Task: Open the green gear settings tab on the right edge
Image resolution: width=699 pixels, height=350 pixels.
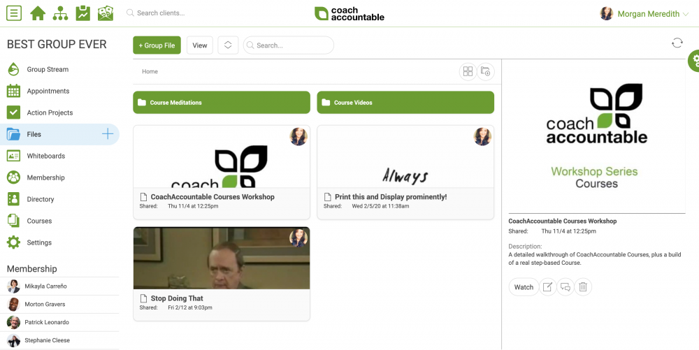Action: pyautogui.click(x=693, y=61)
